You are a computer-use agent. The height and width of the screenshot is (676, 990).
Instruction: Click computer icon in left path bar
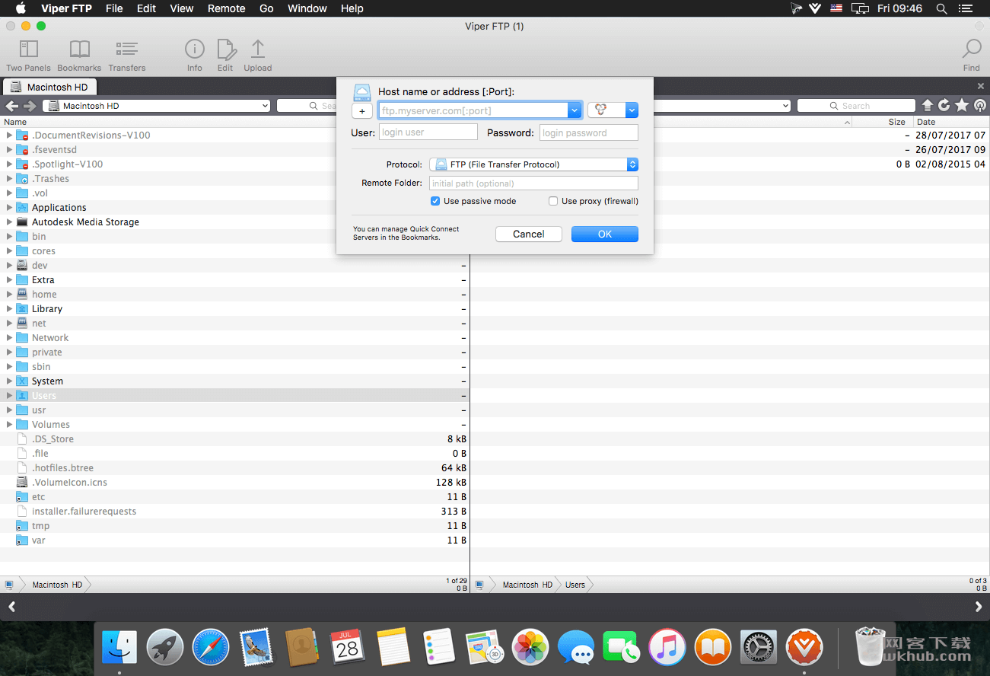9,585
